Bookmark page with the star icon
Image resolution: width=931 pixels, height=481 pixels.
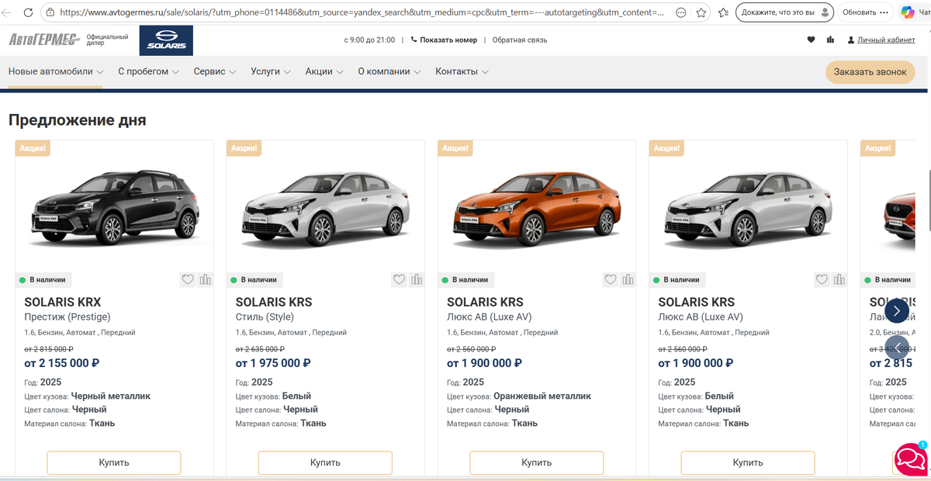point(701,13)
